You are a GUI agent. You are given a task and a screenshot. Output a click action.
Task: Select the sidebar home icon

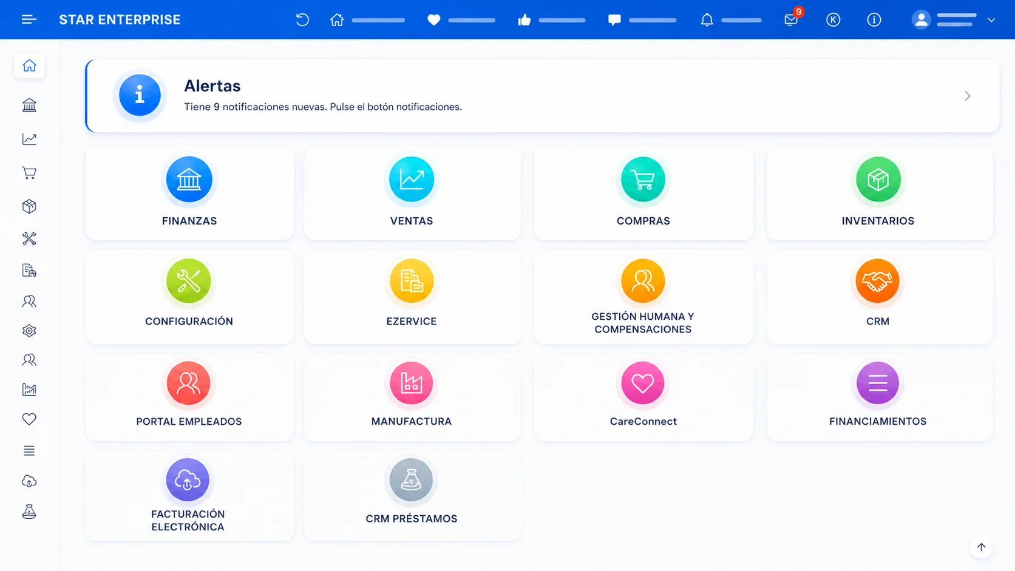pyautogui.click(x=29, y=66)
